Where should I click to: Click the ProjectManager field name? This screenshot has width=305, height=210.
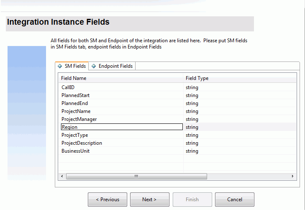79,119
